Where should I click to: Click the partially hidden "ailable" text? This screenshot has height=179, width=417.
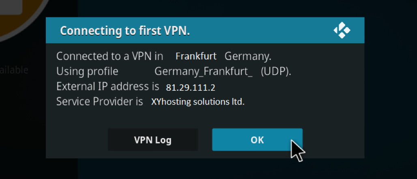pyautogui.click(x=14, y=70)
